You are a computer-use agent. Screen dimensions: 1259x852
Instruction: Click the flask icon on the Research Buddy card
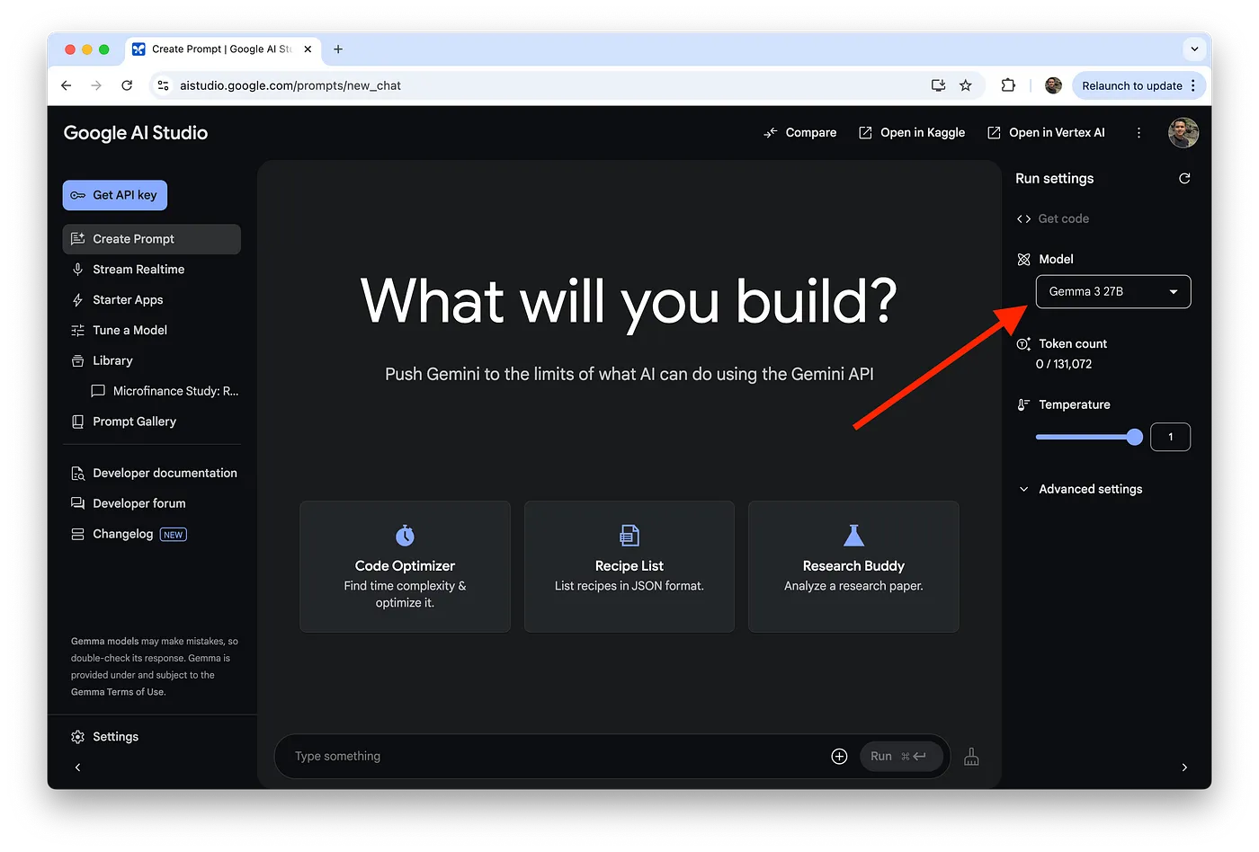[x=853, y=536]
